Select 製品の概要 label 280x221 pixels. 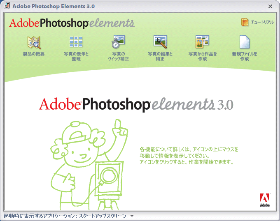[34, 54]
